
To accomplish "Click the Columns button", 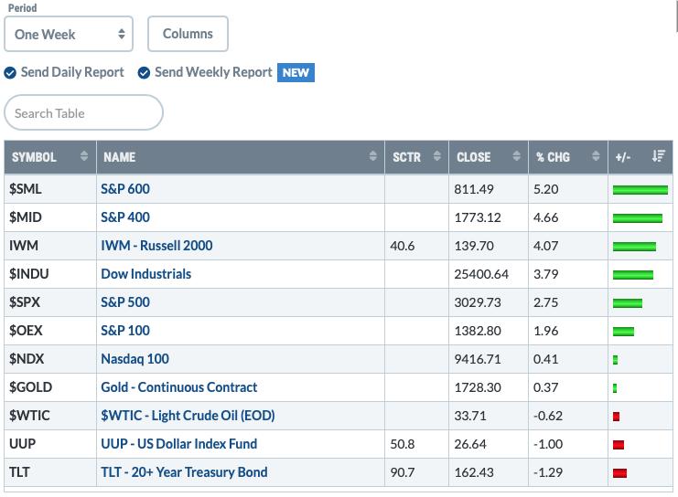I will (188, 34).
